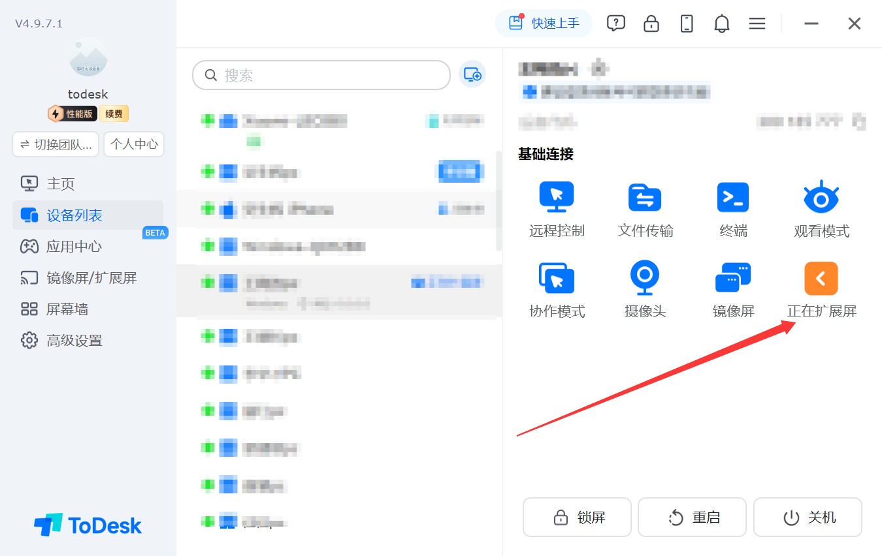Start 文件传输 file transfer
The height and width of the screenshot is (556, 882).
pyautogui.click(x=645, y=197)
